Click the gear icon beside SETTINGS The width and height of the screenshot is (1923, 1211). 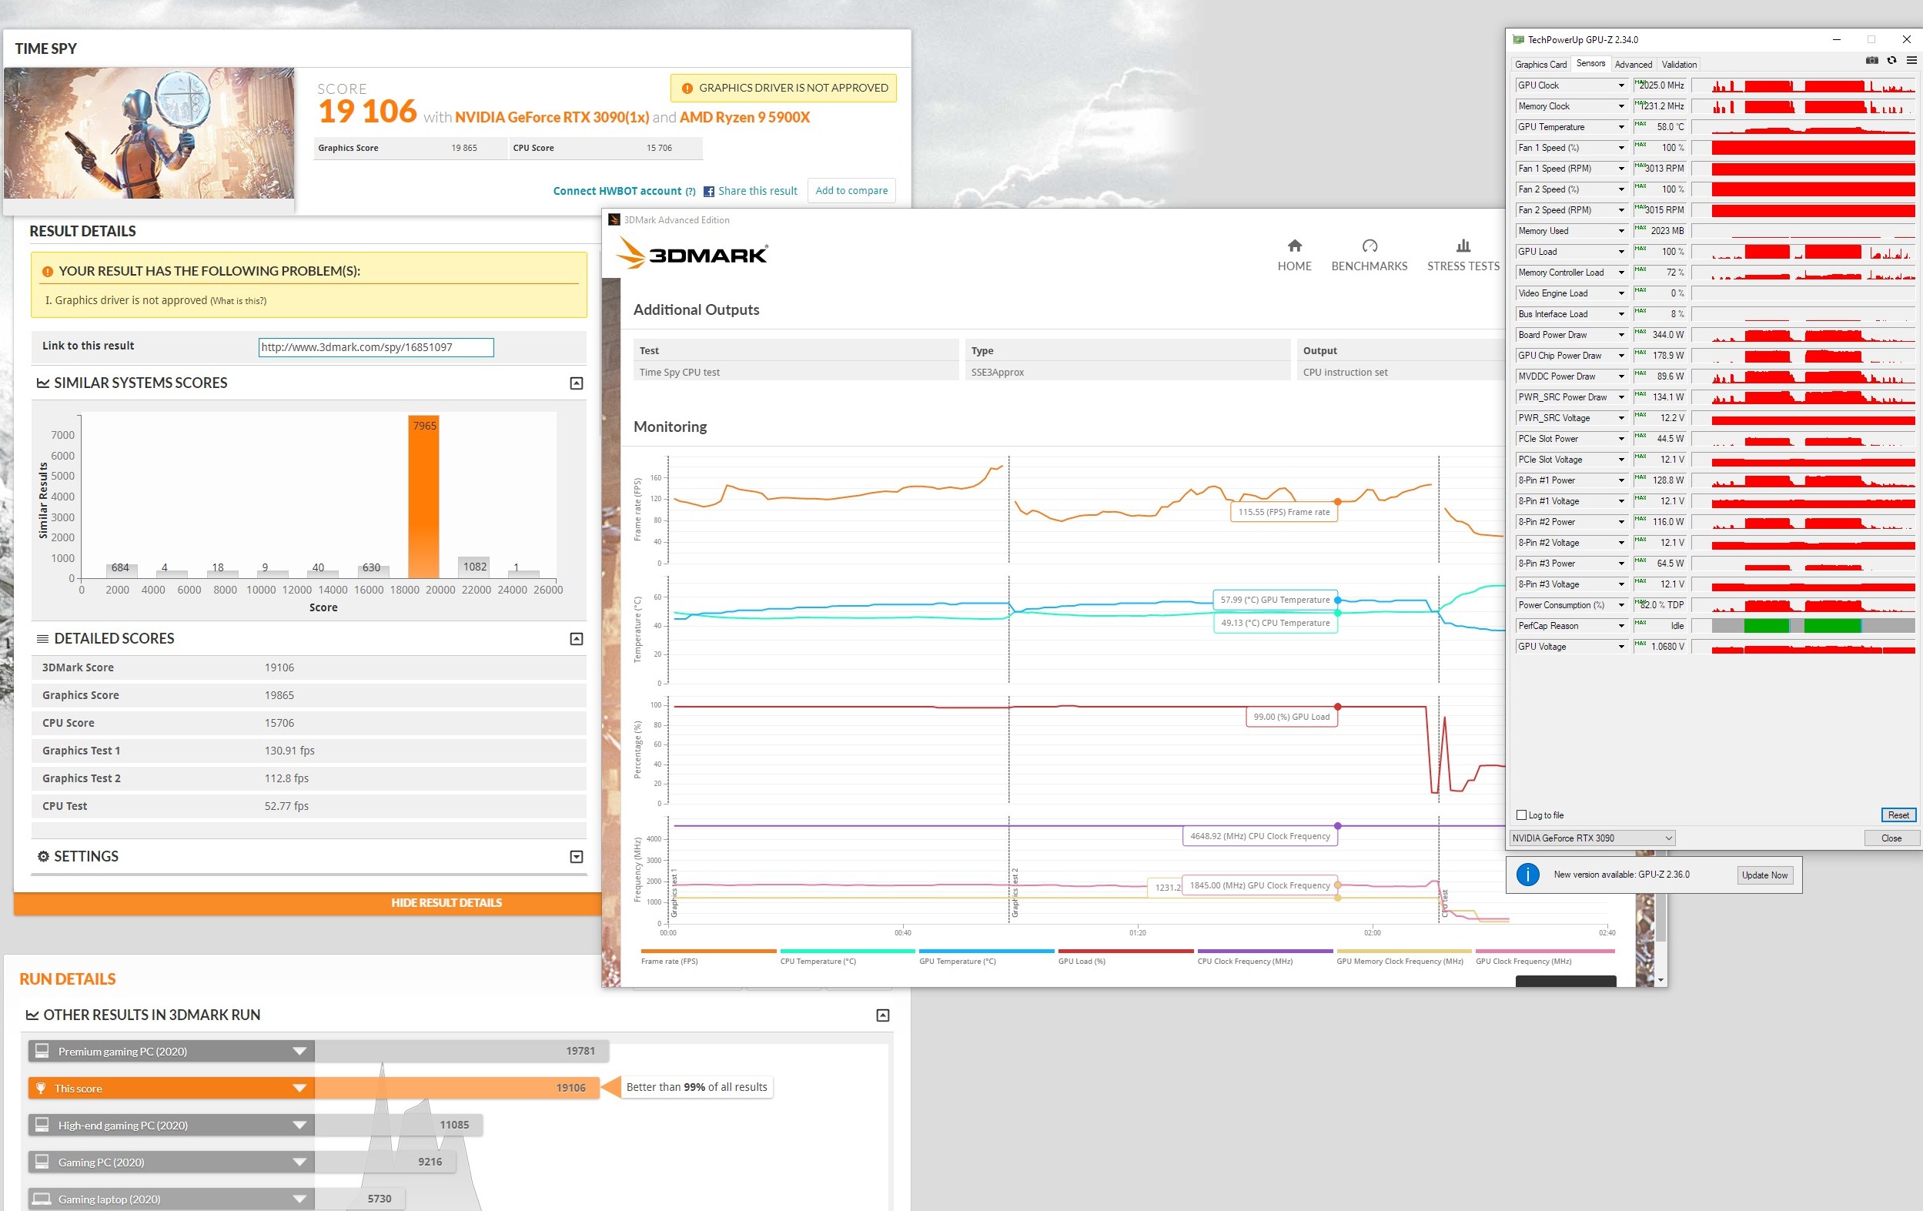(43, 856)
